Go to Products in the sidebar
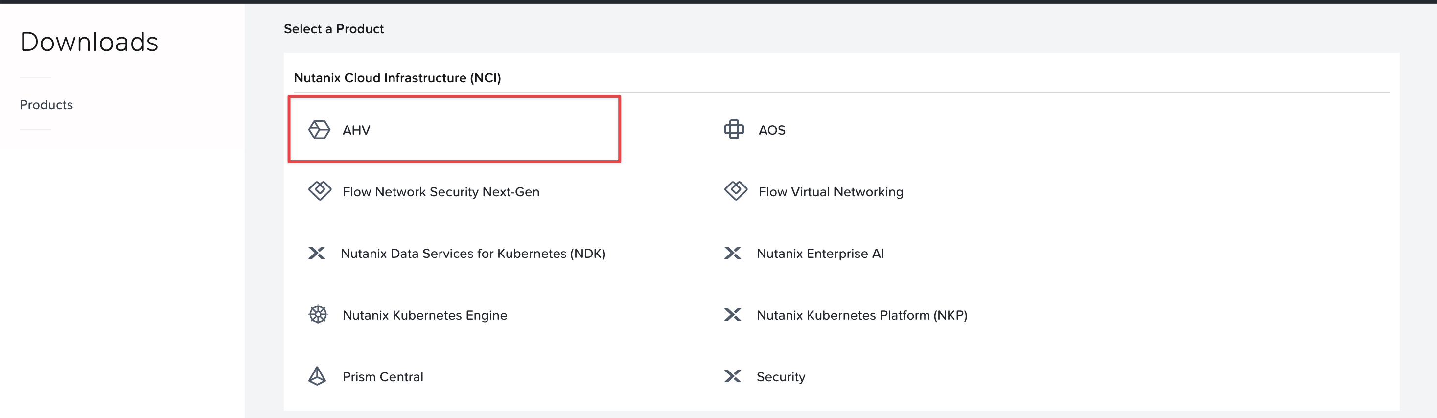1437x418 pixels. click(x=46, y=105)
